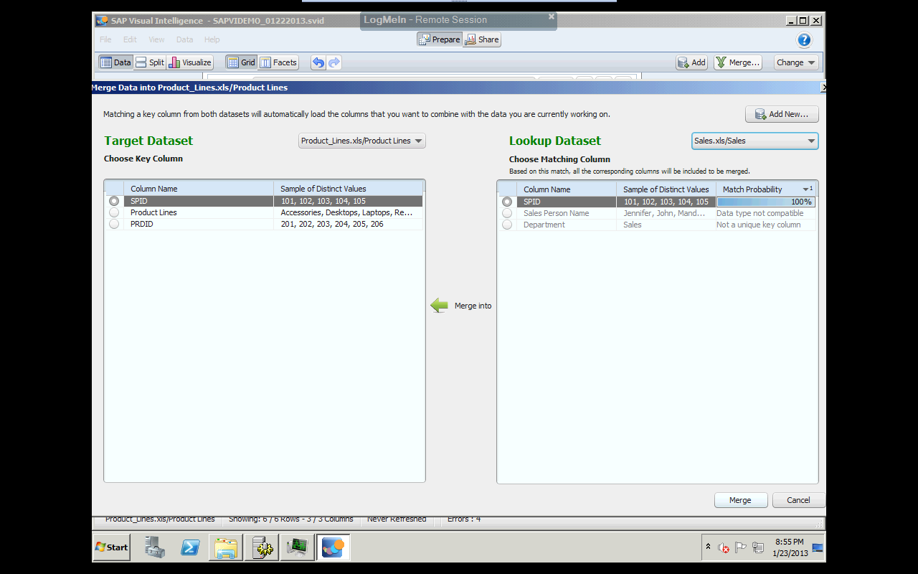Open the performance monitor taskbar icon
The image size is (918, 574).
coord(297,547)
